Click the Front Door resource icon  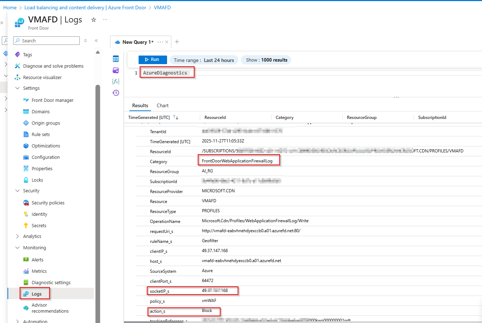coord(19,23)
